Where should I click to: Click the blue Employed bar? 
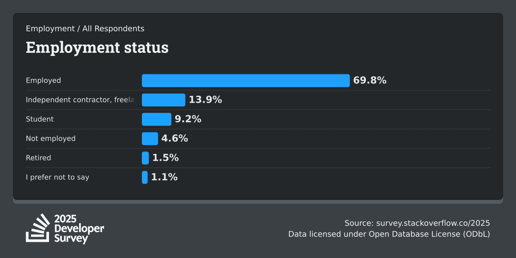[x=246, y=80]
